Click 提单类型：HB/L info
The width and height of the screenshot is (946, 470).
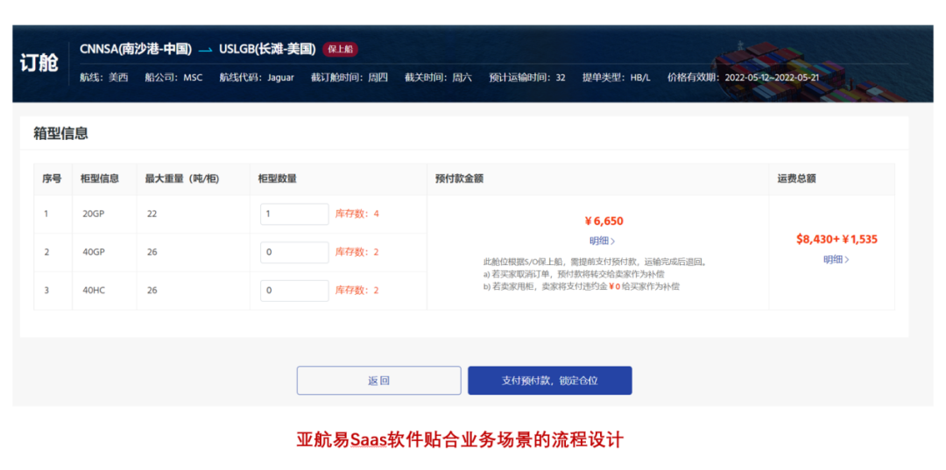[x=617, y=77]
